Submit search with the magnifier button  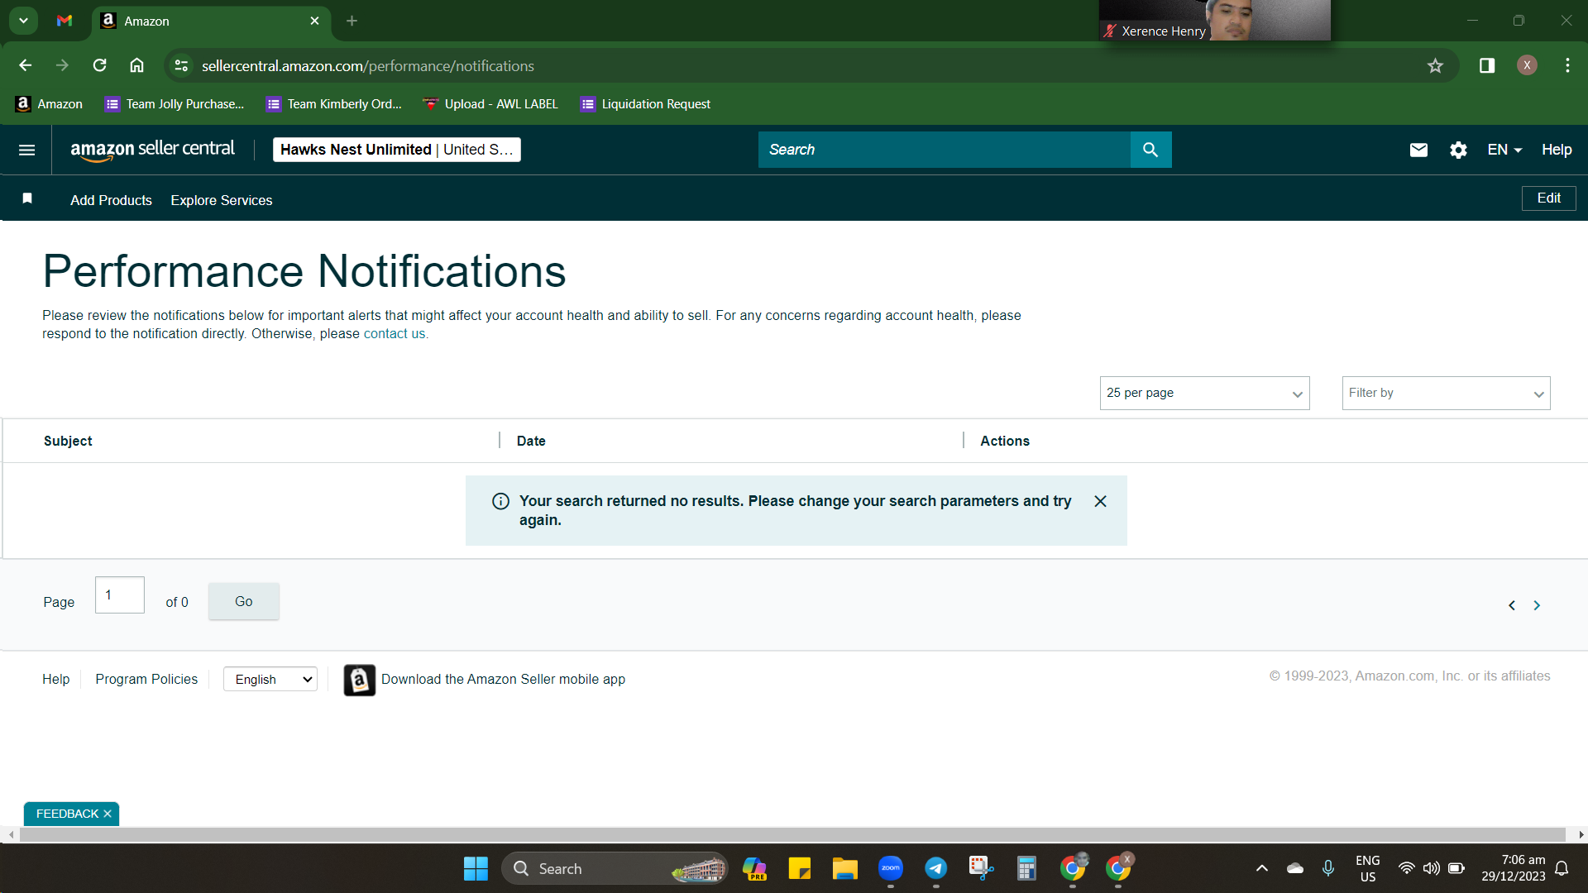coord(1150,150)
